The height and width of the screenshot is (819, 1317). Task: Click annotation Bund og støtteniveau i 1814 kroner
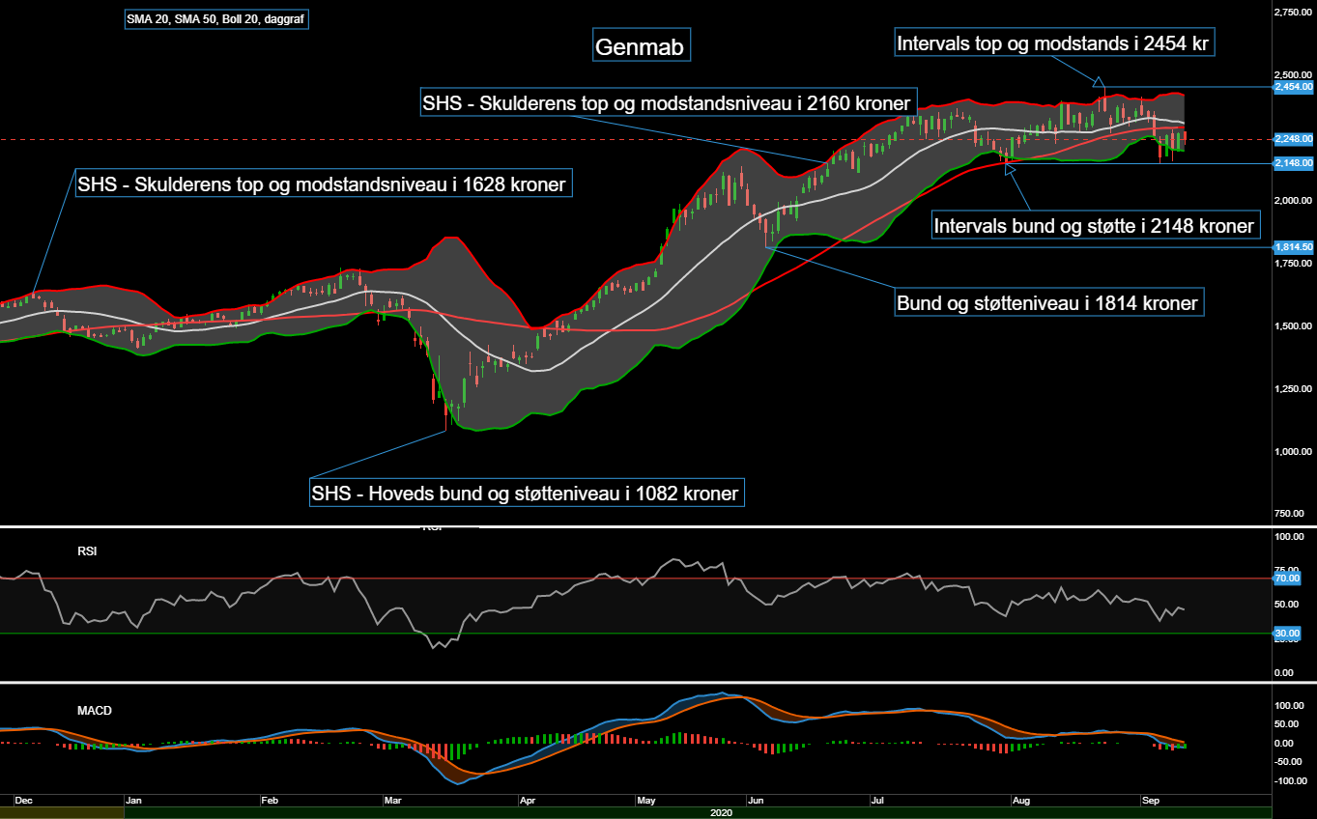coord(1047,303)
